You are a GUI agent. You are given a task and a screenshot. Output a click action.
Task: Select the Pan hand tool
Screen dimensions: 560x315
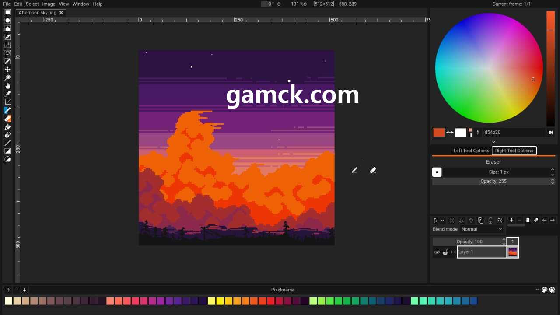pos(7,86)
